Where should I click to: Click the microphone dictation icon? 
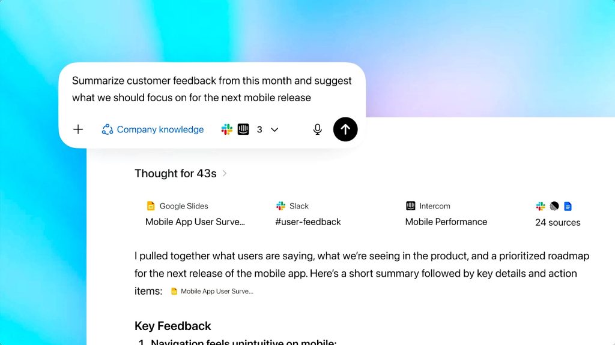318,129
